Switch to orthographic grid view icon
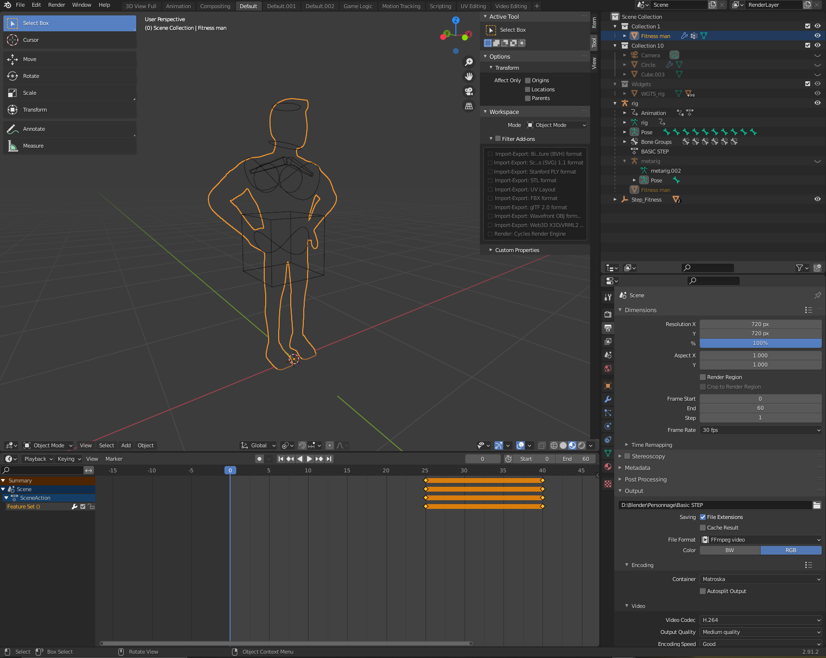Screen dimensions: 826x658 click(x=468, y=106)
